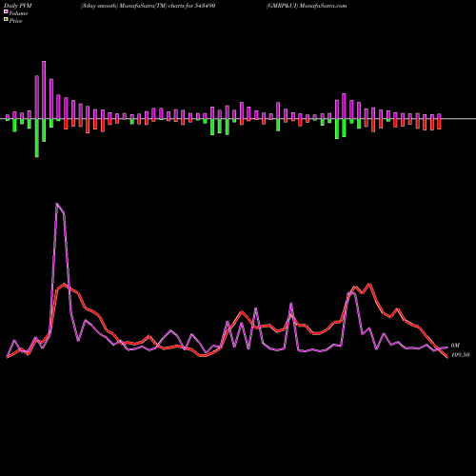This screenshot has height=476, width=476.
Task: Click the '109.50' price value label
Action: pyautogui.click(x=460, y=355)
